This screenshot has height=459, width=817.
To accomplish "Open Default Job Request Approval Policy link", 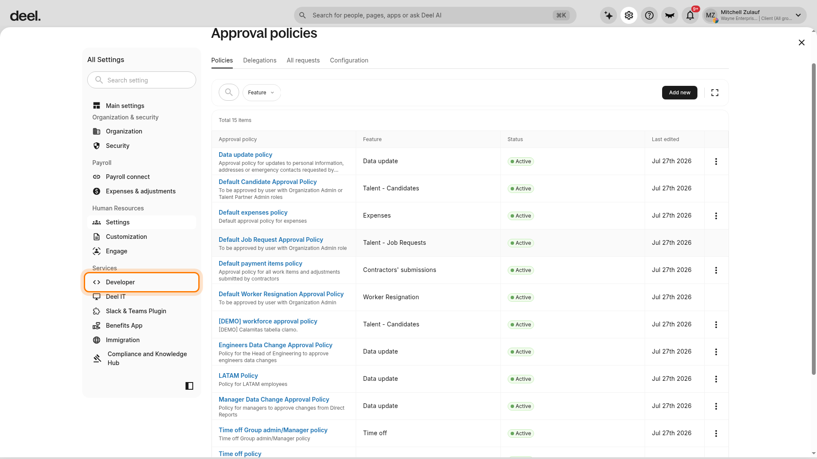I will [271, 240].
